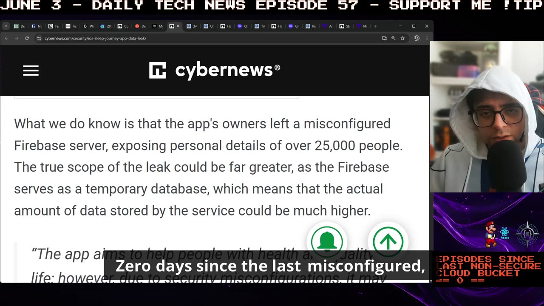
Task: Click the cybernews.com URL address bar
Action: (170, 38)
